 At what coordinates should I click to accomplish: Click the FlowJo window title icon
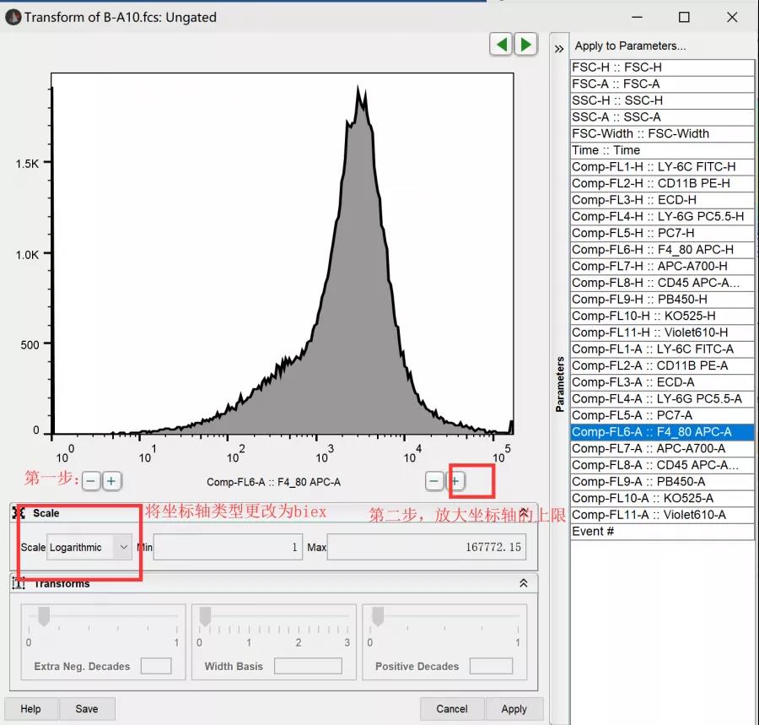tap(13, 17)
